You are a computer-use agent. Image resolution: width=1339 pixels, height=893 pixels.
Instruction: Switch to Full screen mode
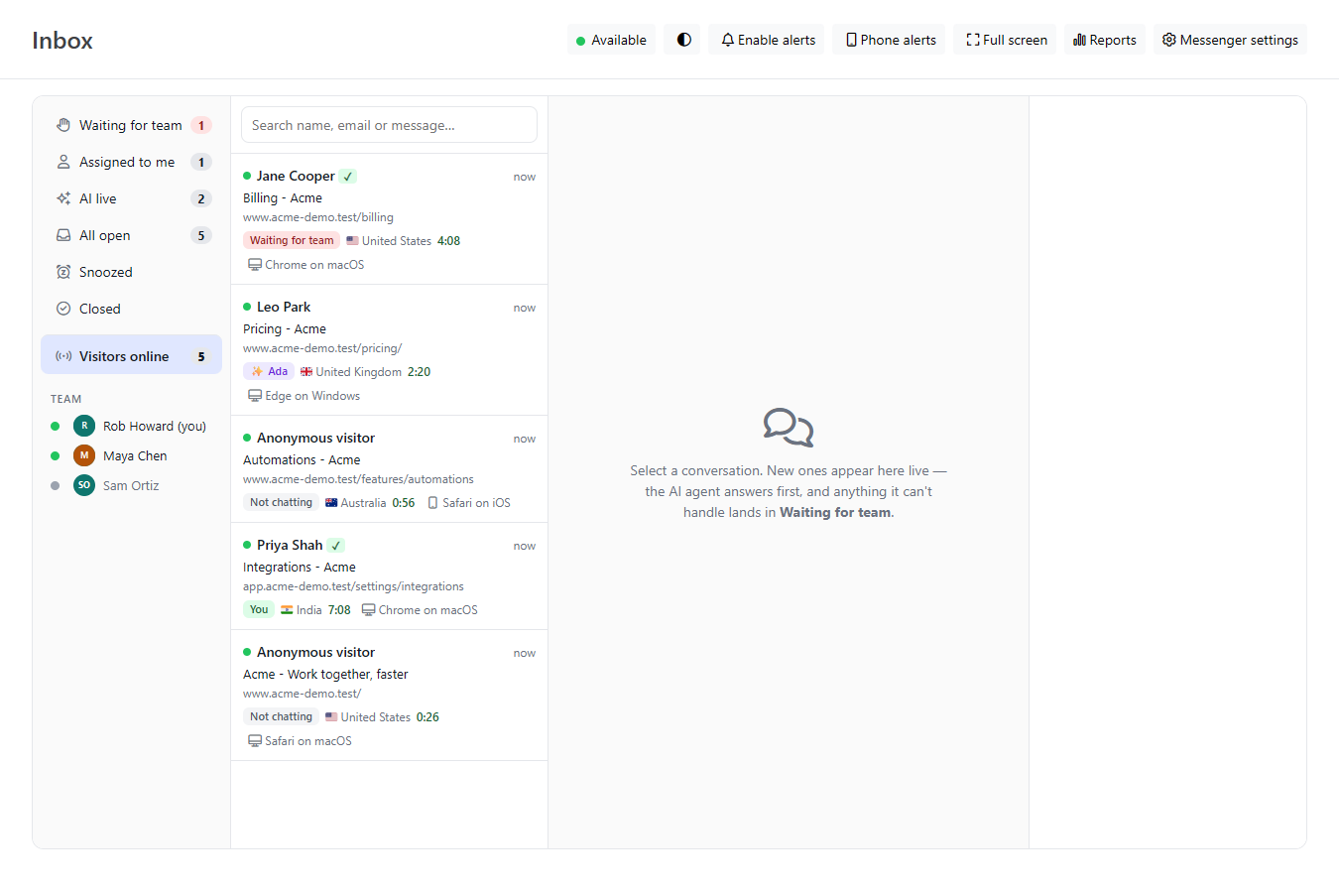pos(1006,40)
